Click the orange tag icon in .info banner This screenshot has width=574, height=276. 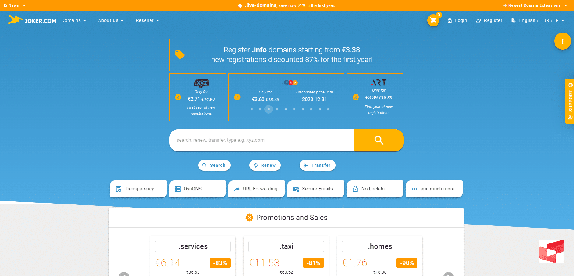point(180,54)
